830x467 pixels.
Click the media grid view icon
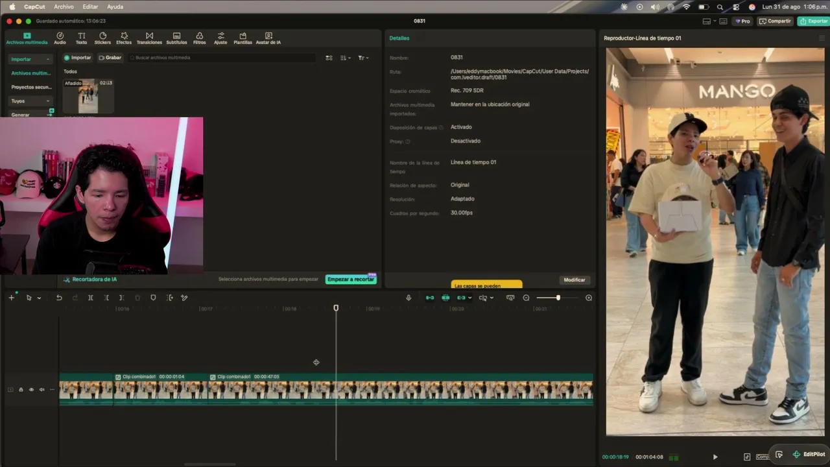(x=329, y=58)
